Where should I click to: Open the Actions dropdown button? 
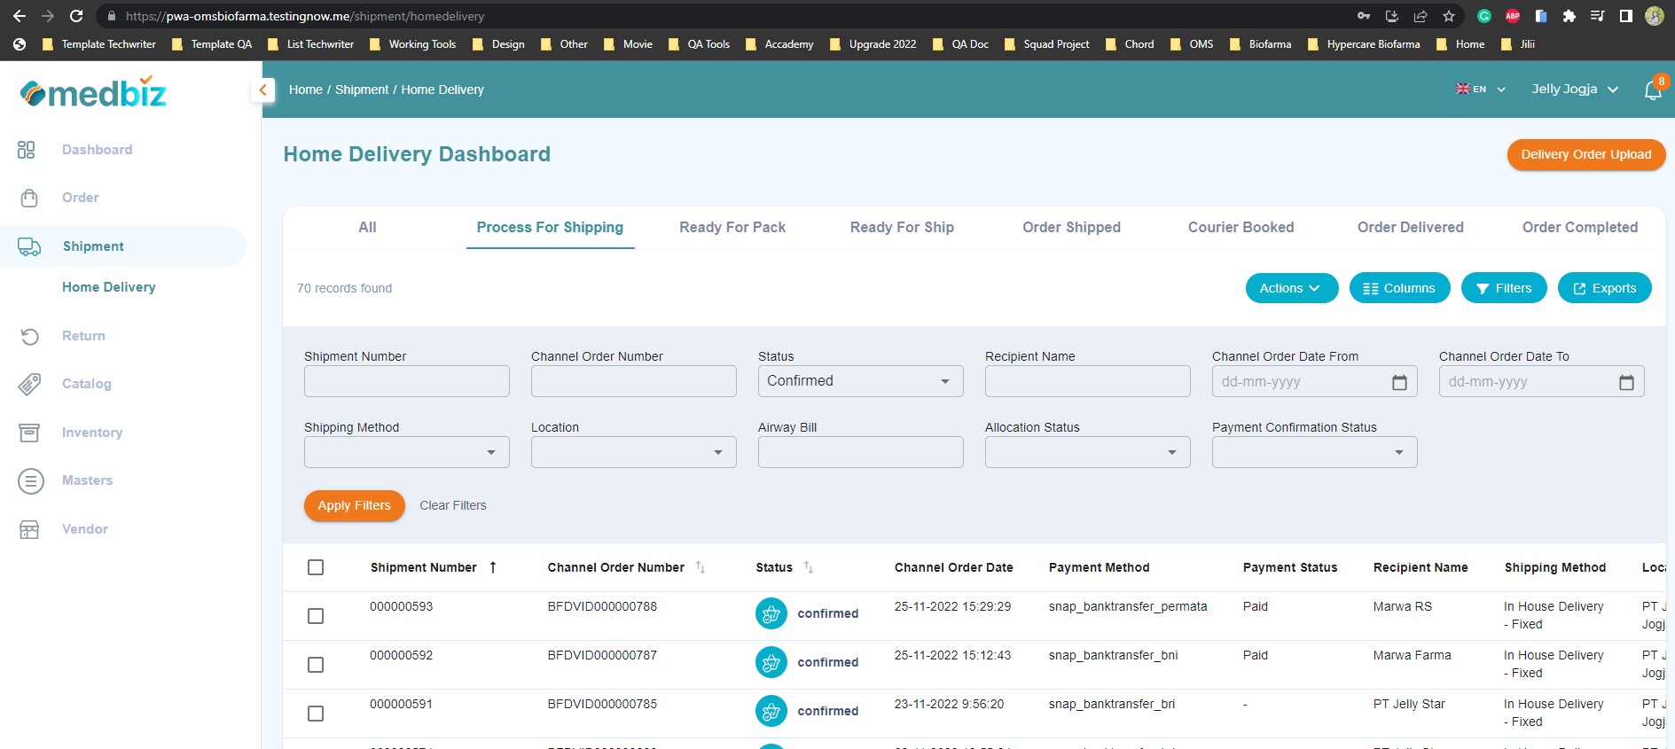coord(1291,288)
